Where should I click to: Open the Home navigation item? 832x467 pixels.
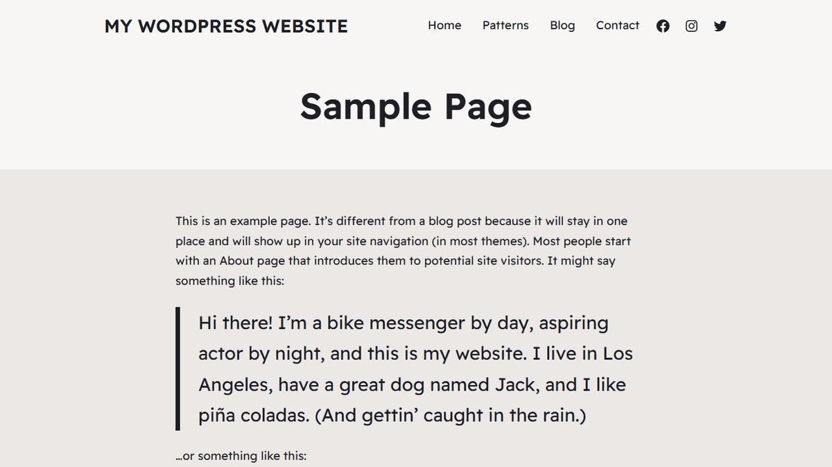click(x=444, y=26)
